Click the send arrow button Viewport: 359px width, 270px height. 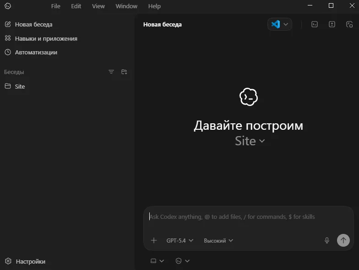pos(343,240)
